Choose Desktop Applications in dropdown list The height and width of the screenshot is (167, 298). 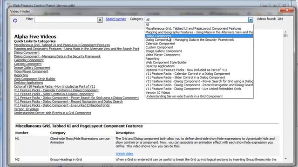point(199,66)
